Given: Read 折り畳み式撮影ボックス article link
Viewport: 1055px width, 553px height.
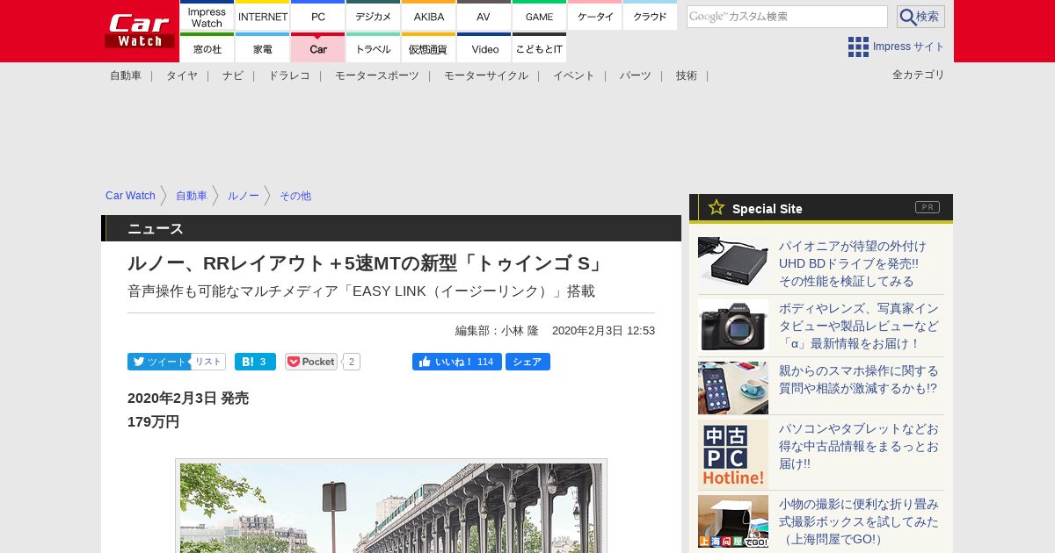Looking at the screenshot, I should [859, 521].
